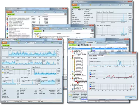Collapse the Logon group in Autoruns list
This screenshot has height=105, width=139.
point(34,35)
